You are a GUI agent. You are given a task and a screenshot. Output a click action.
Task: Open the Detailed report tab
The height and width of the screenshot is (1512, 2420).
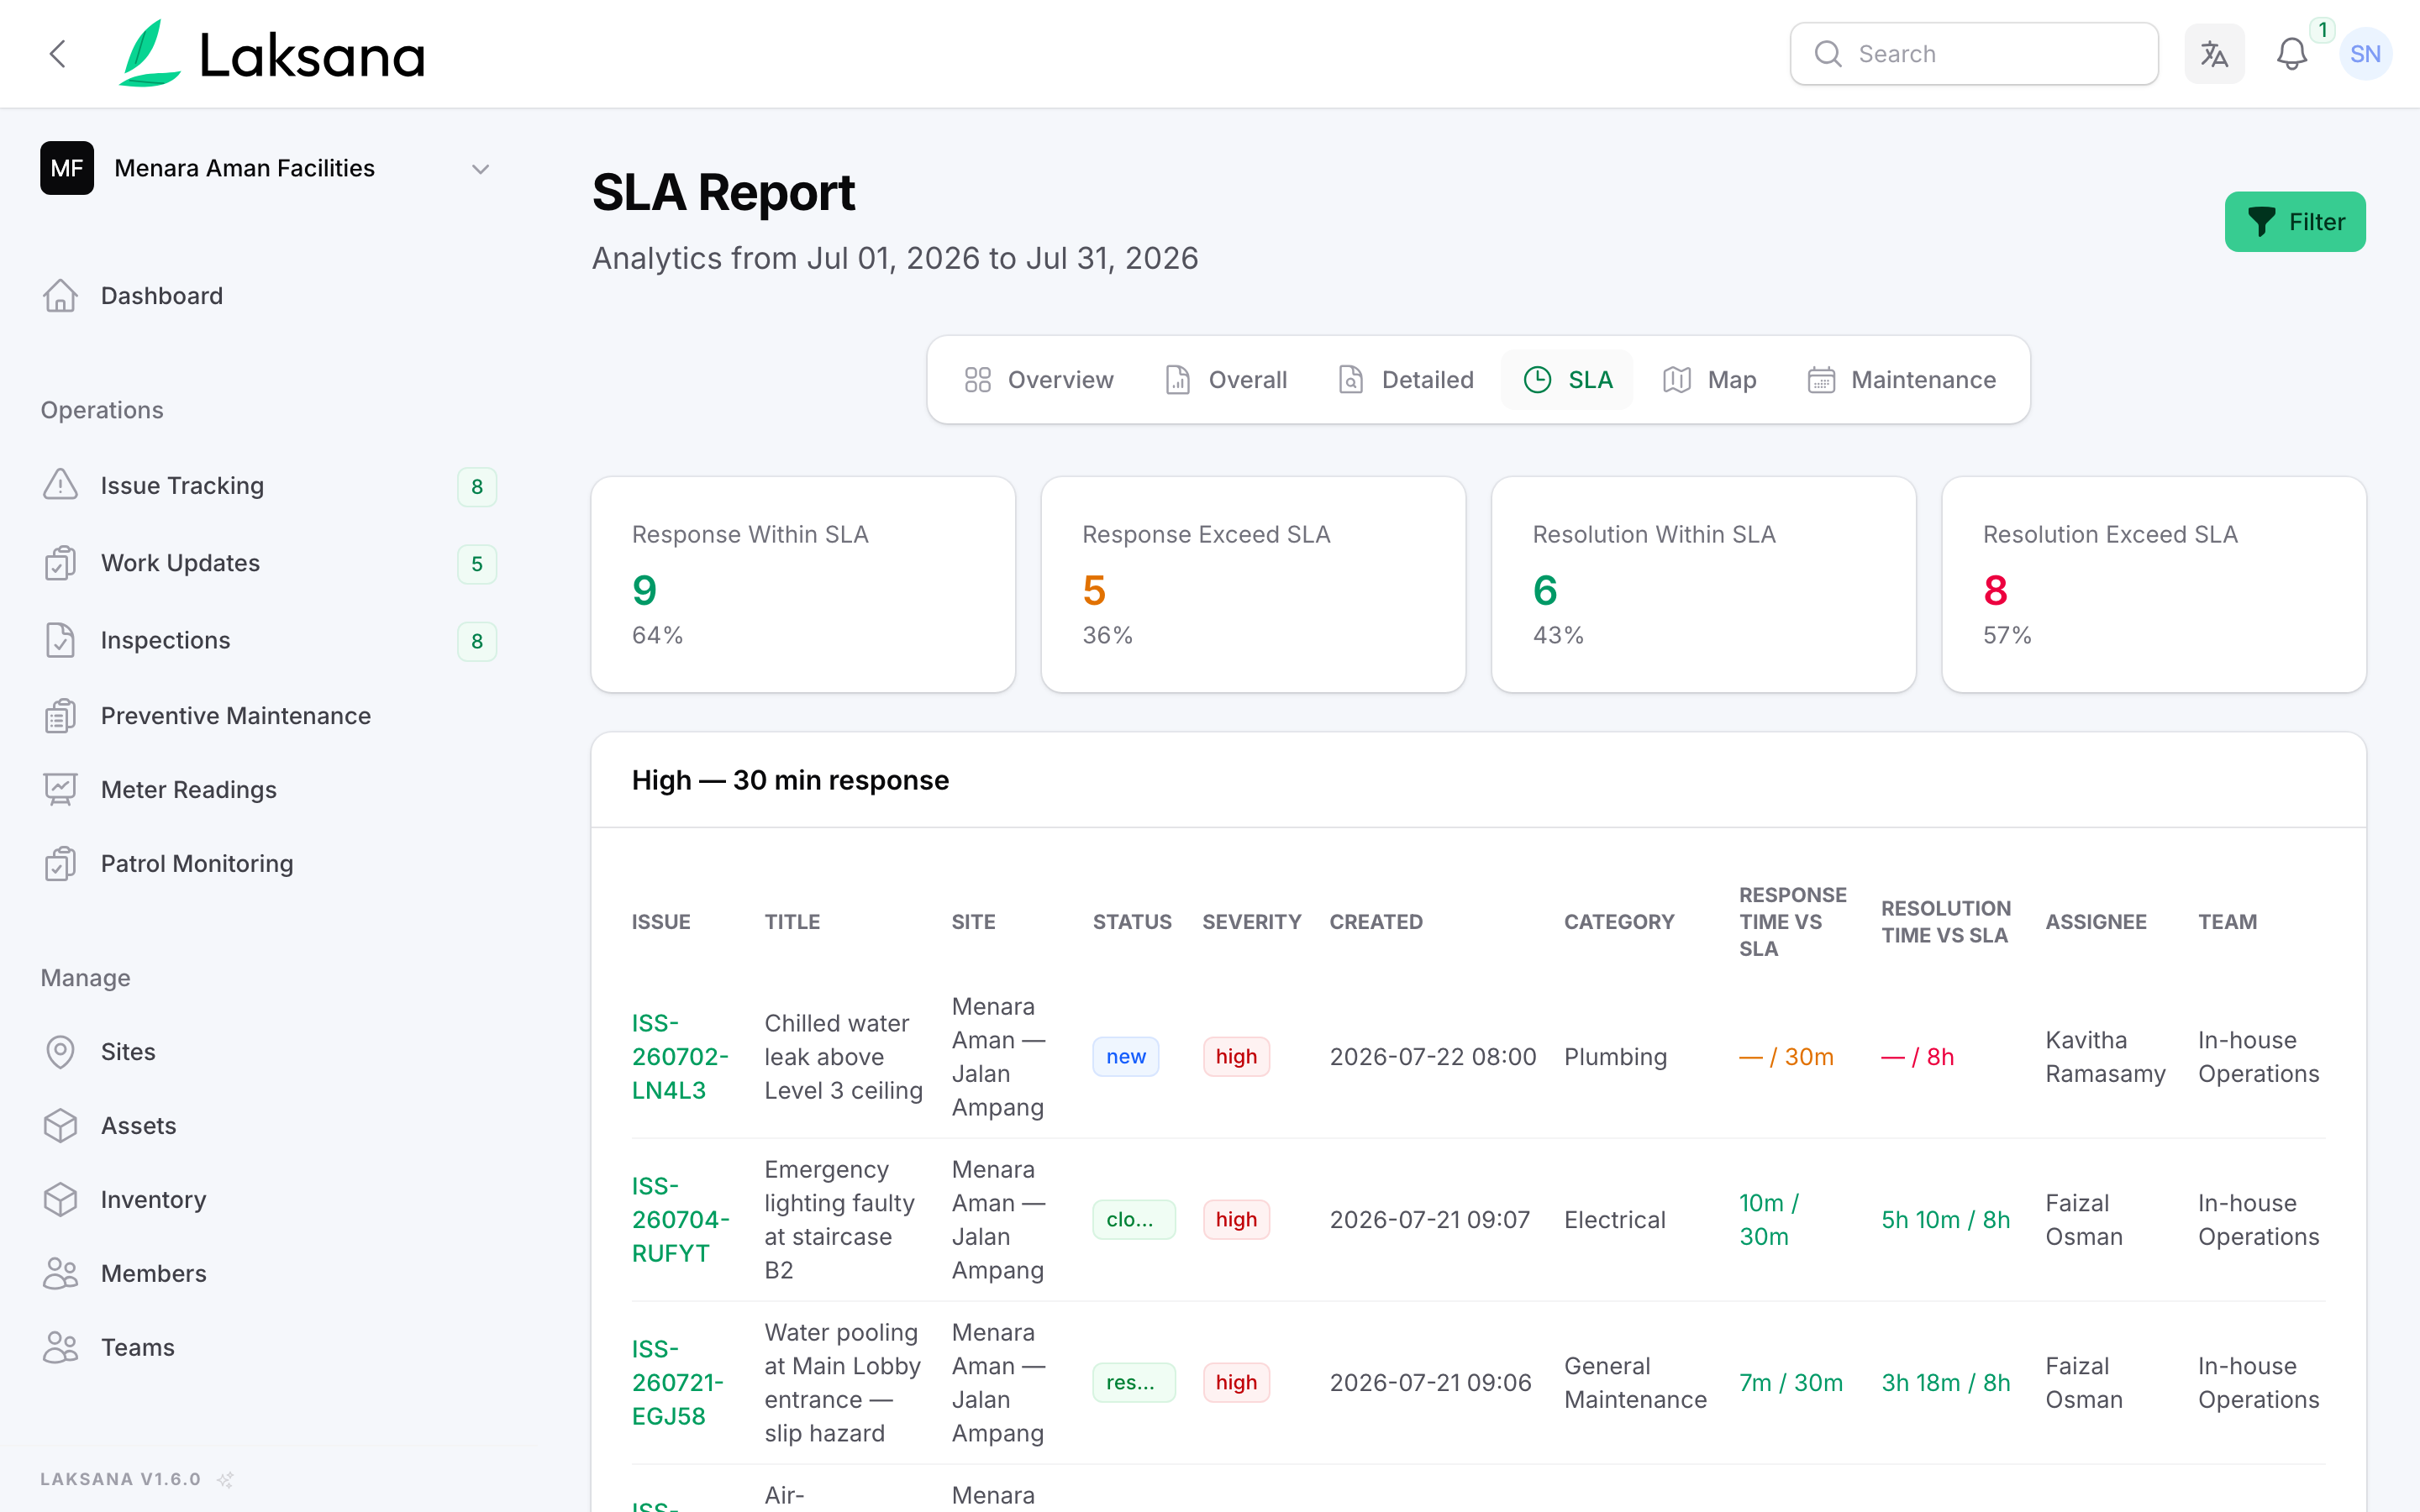pyautogui.click(x=1406, y=380)
